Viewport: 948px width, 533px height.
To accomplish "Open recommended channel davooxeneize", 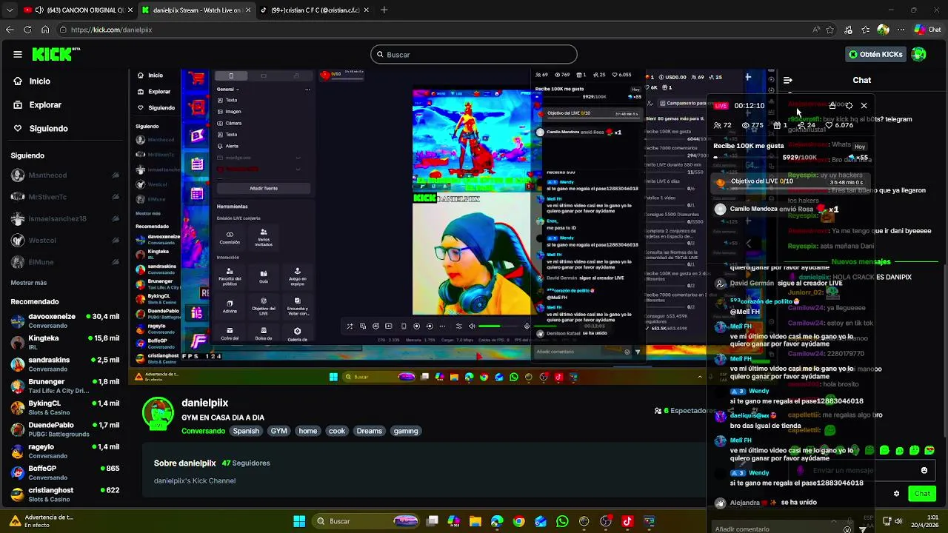I will (x=65, y=321).
